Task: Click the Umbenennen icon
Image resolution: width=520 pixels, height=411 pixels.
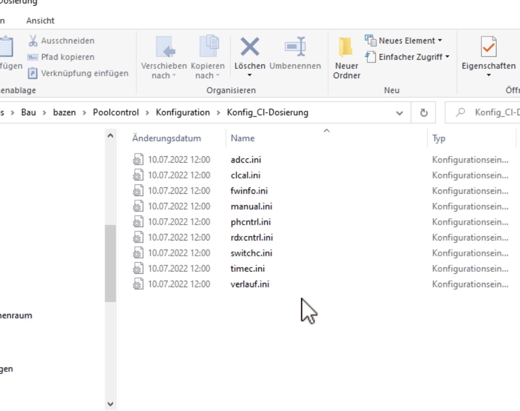Action: (295, 46)
